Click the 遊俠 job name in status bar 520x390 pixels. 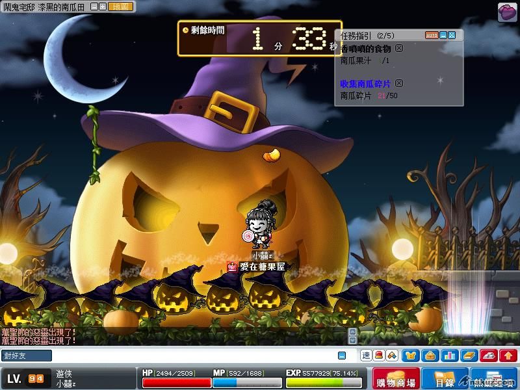click(64, 374)
